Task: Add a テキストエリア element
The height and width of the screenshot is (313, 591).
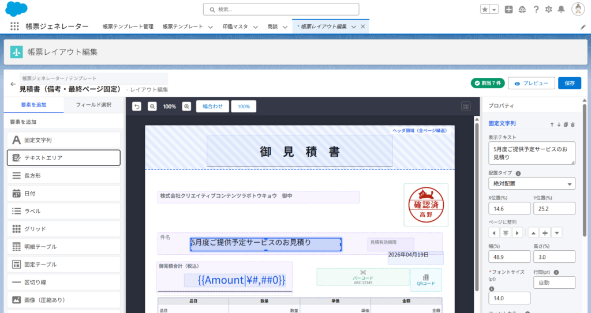Action: pos(63,158)
